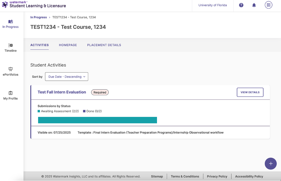Open the Sitemap footer link

157,176
